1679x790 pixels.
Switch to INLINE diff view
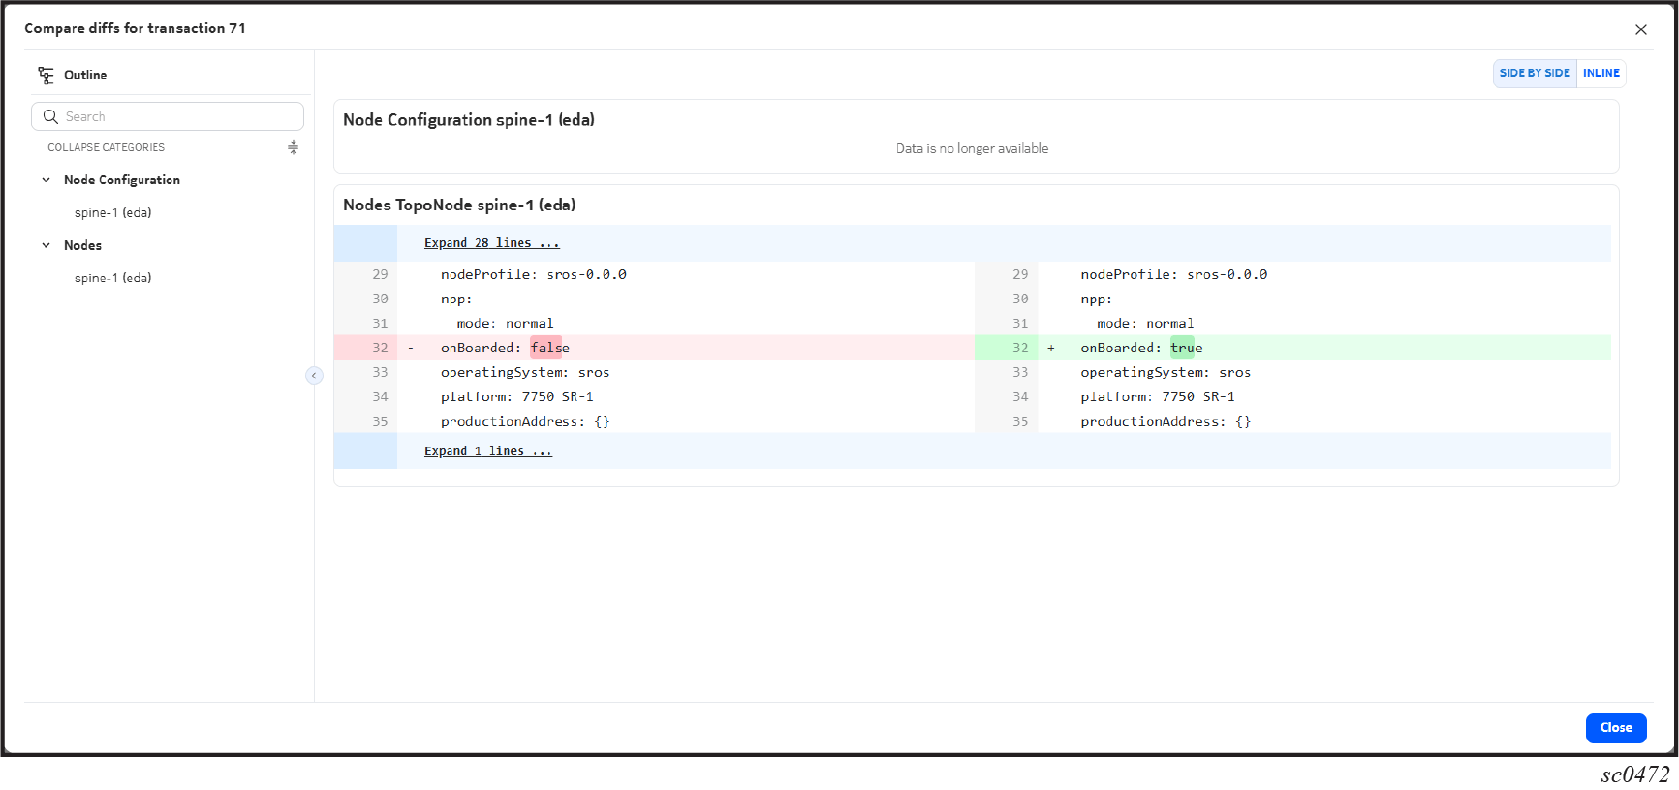(x=1601, y=73)
